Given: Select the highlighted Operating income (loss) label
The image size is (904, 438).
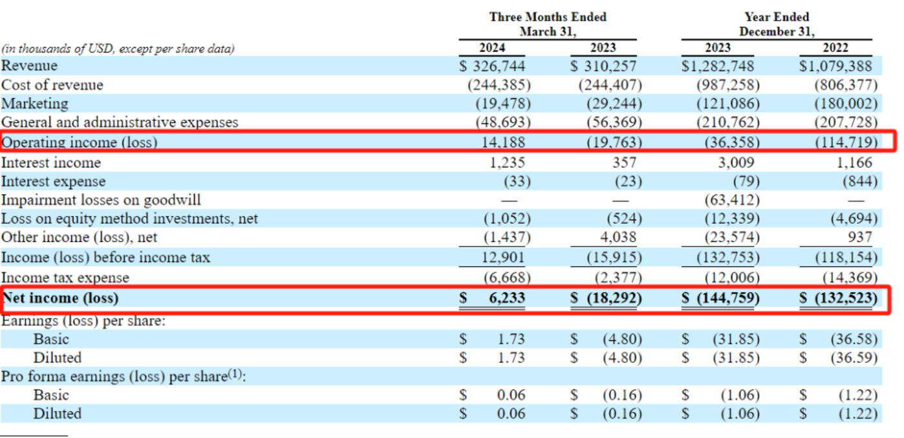Looking at the screenshot, I should (80, 142).
